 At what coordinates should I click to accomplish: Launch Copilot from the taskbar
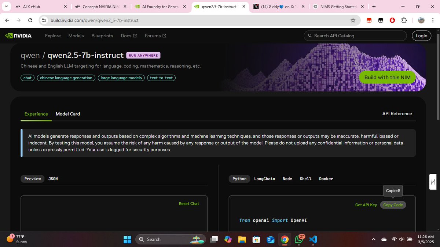pyautogui.click(x=228, y=239)
